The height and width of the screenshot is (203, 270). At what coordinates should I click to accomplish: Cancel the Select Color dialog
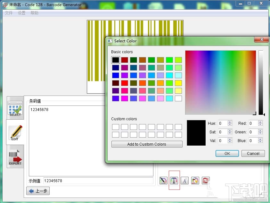pos(253,153)
